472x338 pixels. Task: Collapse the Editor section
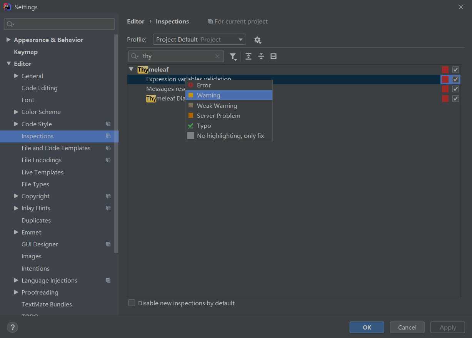(x=8, y=64)
